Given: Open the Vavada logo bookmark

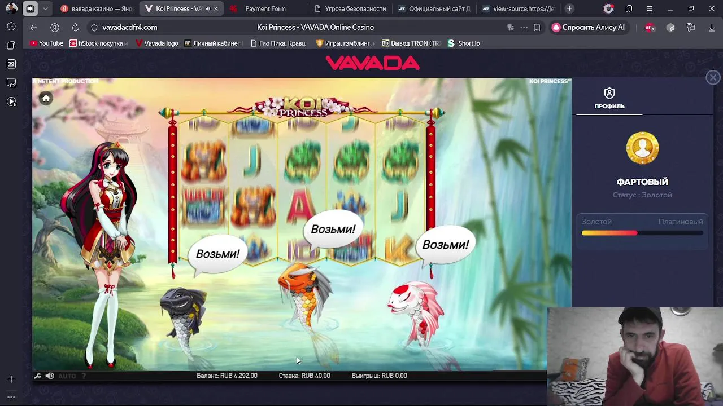Looking at the screenshot, I should click(x=156, y=43).
